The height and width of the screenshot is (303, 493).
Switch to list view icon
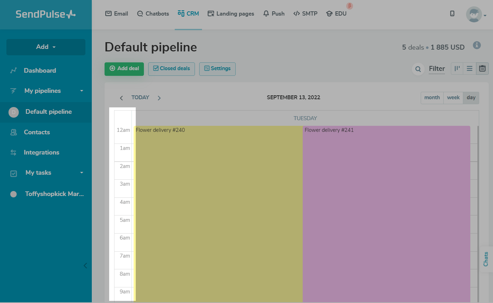470,69
